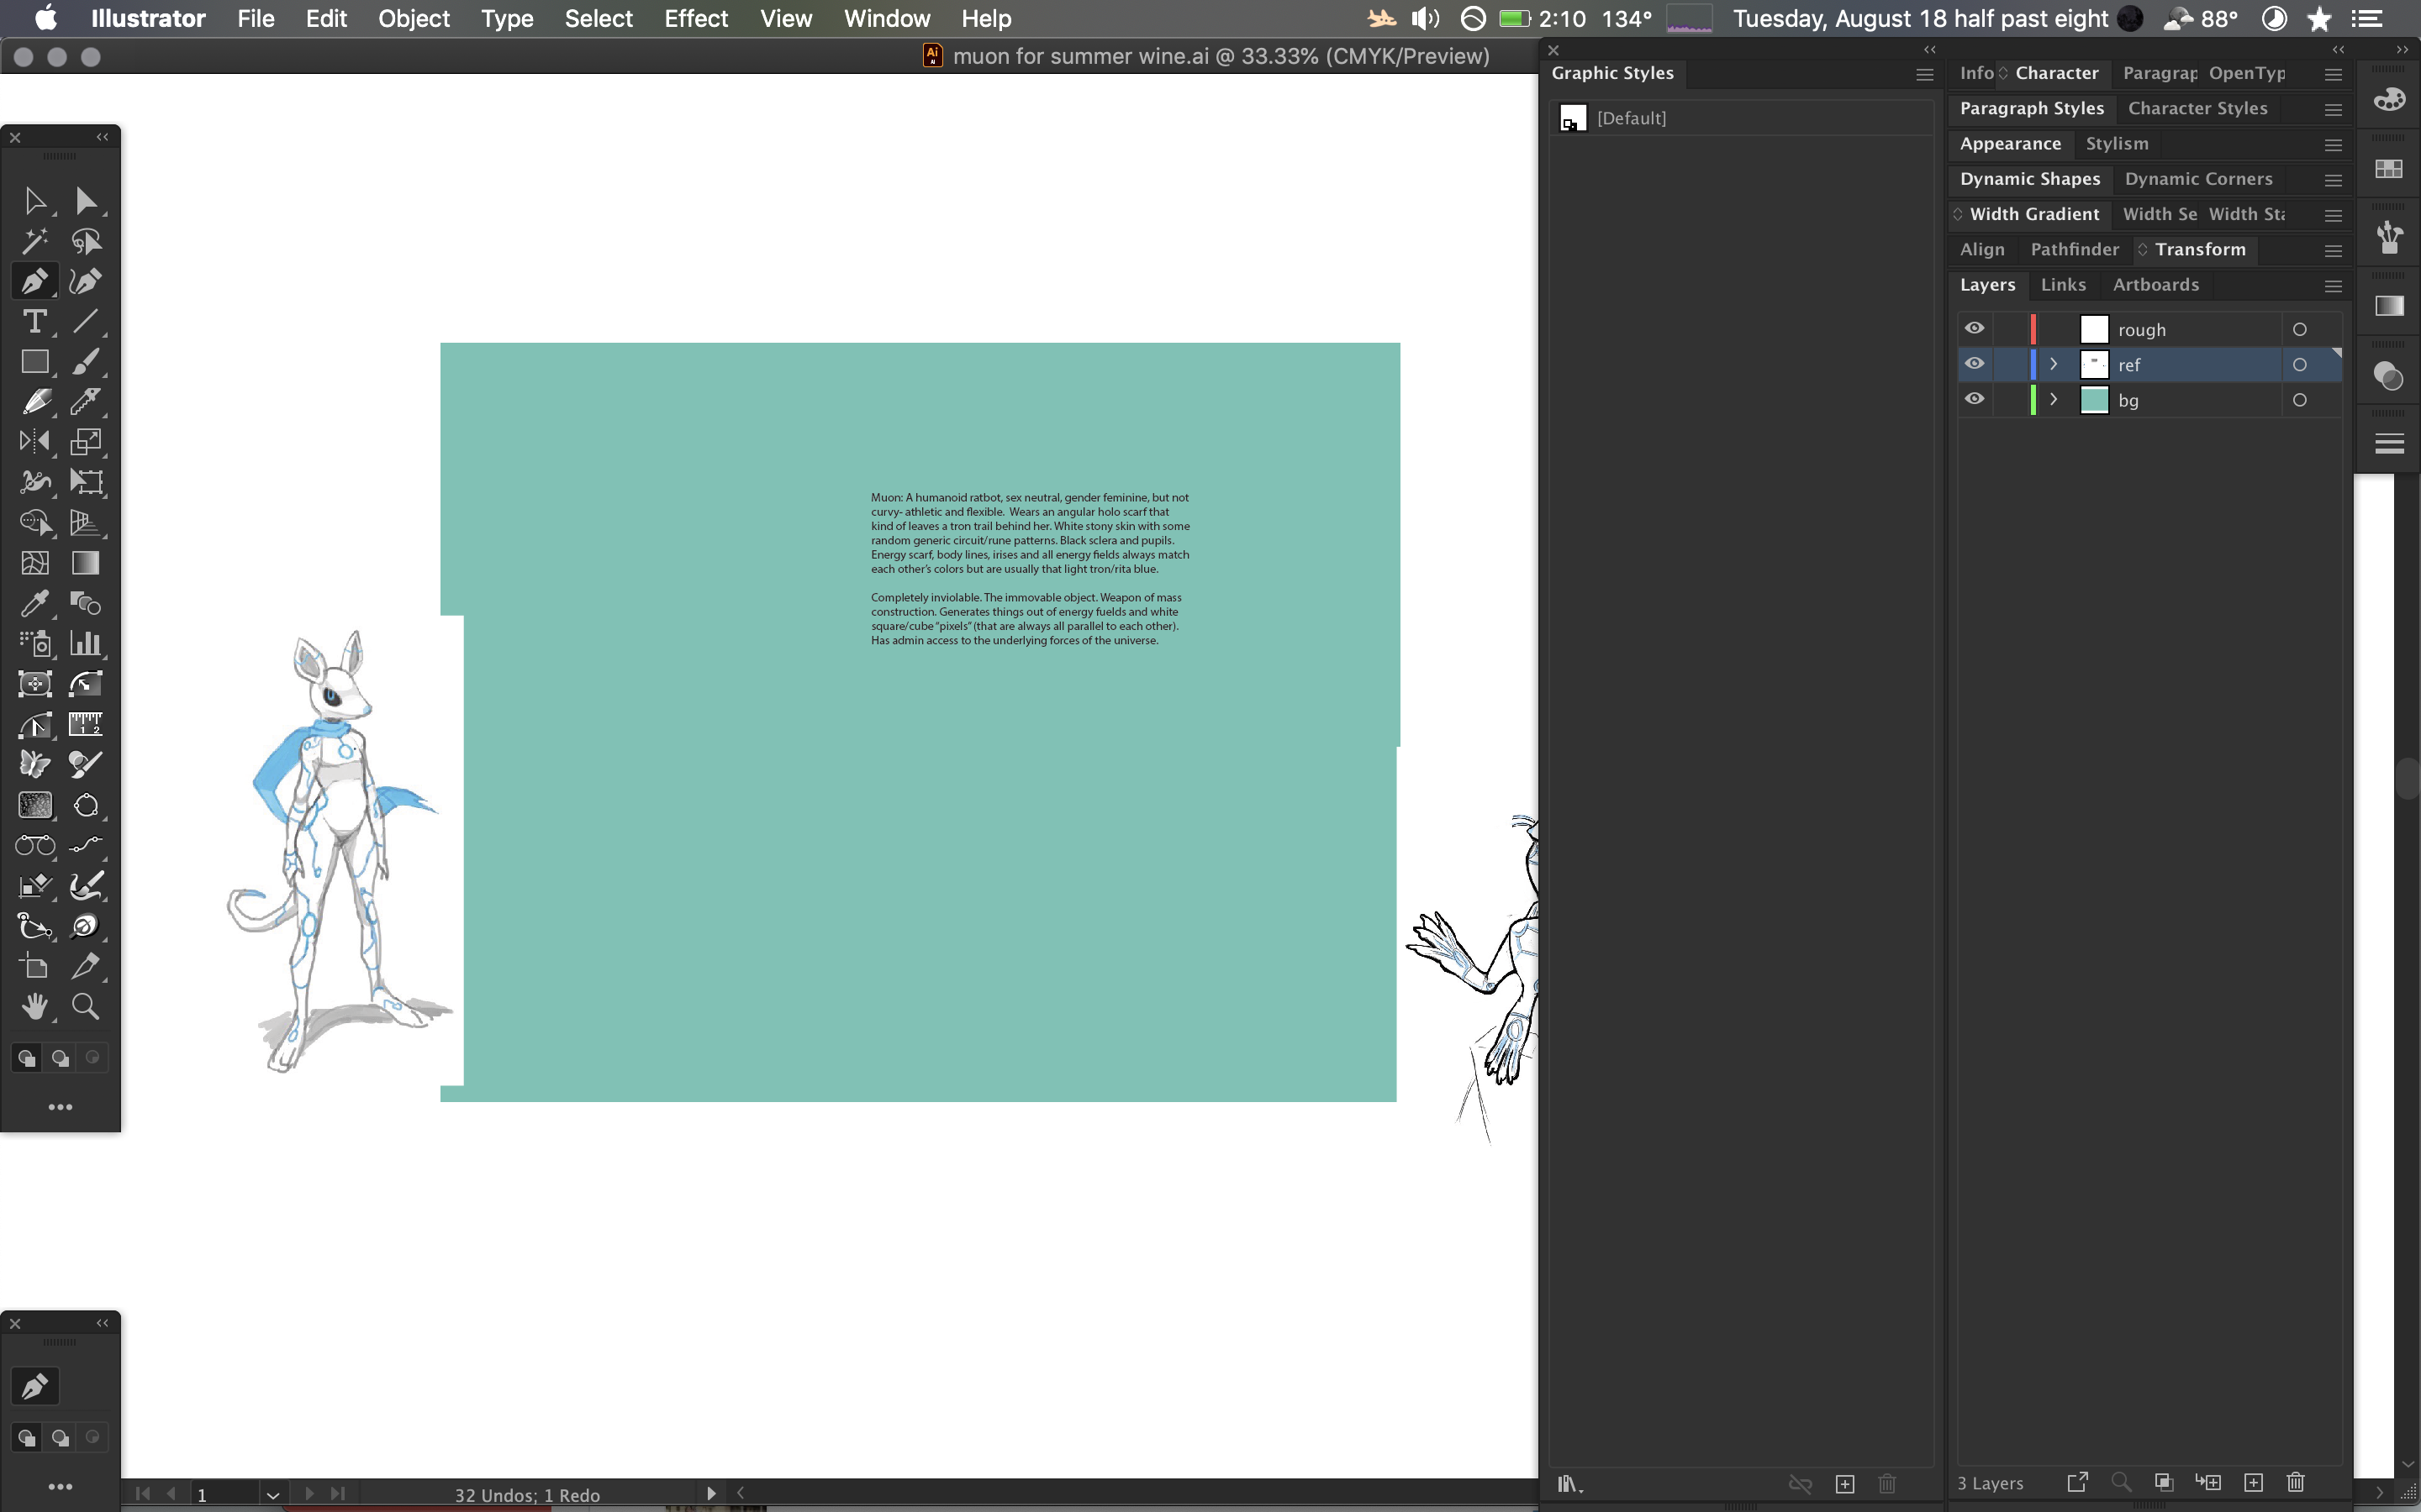The width and height of the screenshot is (2421, 1512).
Task: Select the Eyedropper tool
Action: point(35,603)
